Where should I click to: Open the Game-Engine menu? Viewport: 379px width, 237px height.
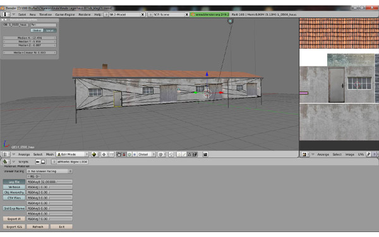tap(65, 15)
